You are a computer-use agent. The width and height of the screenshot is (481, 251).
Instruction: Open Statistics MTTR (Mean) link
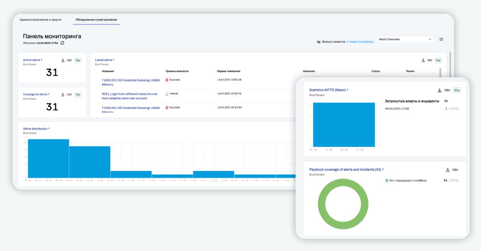(328, 90)
